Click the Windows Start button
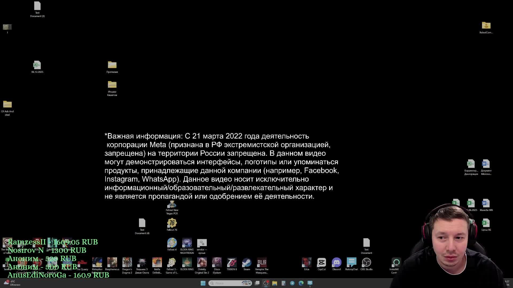Screen dimensions: 513x288 (x=203, y=283)
